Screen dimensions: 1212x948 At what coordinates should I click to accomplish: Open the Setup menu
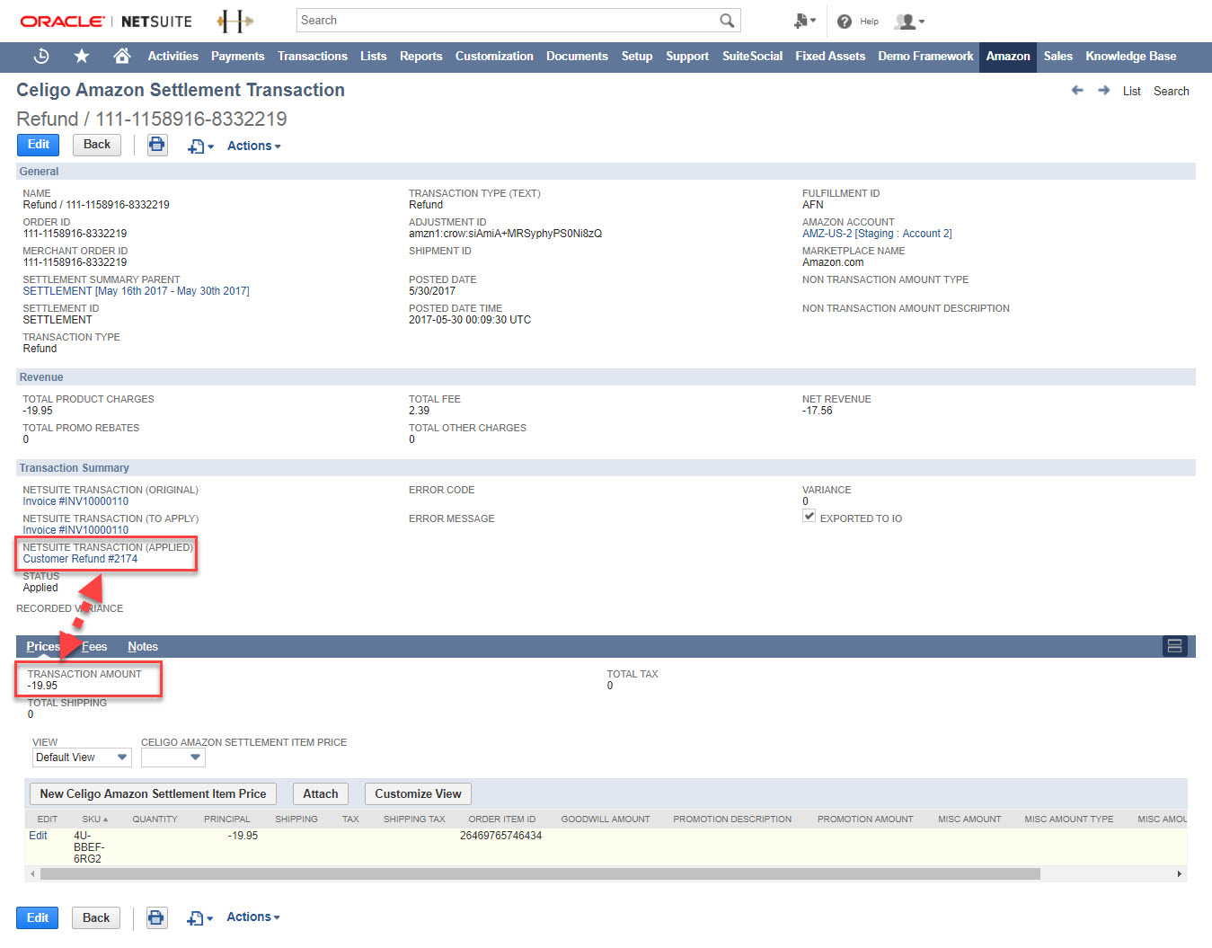(637, 56)
